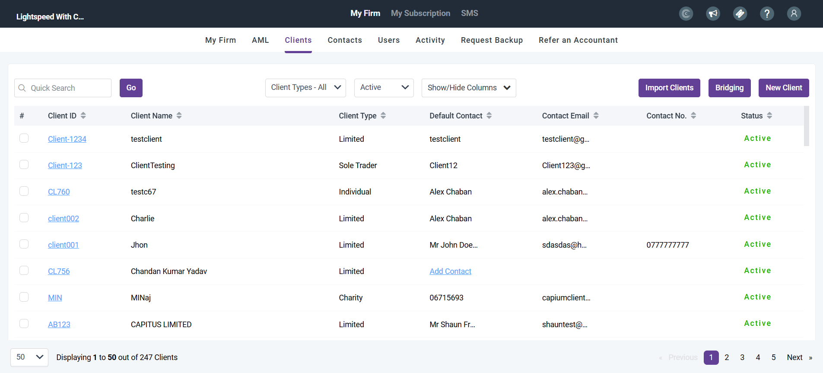Sort by Client Type column arrows
823x373 pixels.
[383, 115]
